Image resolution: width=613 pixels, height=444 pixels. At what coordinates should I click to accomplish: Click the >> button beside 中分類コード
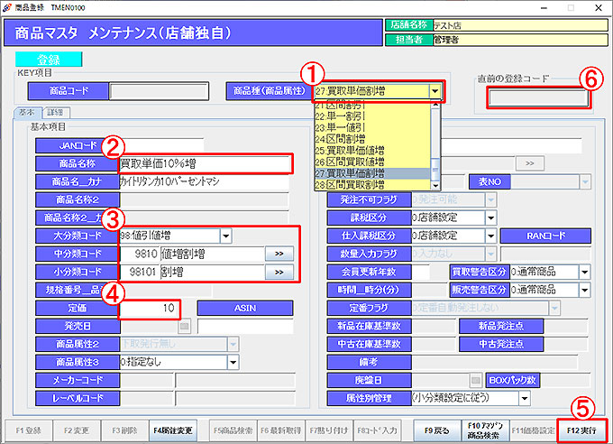tap(279, 254)
